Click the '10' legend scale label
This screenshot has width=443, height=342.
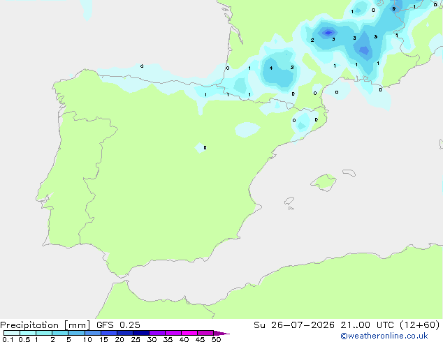(87, 339)
